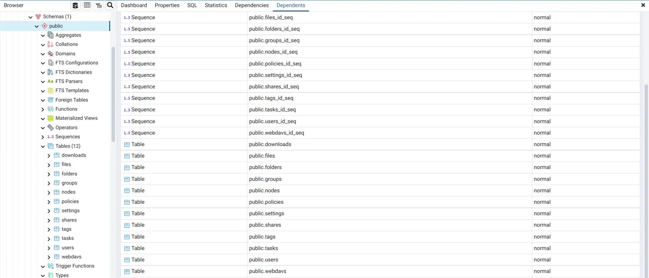Click the Schemas node icon
The height and width of the screenshot is (278, 649).
[x=38, y=17]
